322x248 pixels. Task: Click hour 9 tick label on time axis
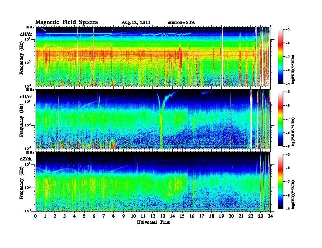pyautogui.click(x=124, y=216)
